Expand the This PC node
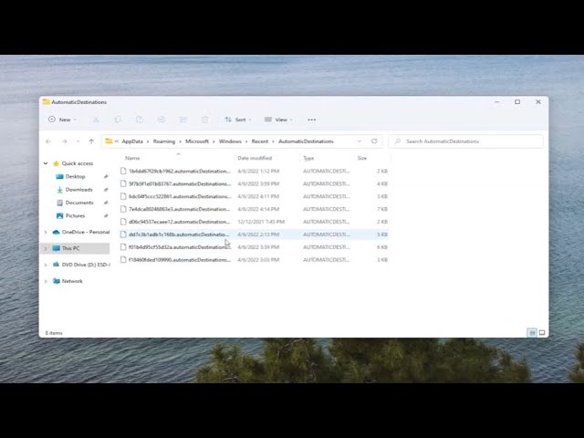The width and height of the screenshot is (584, 438). 46,248
